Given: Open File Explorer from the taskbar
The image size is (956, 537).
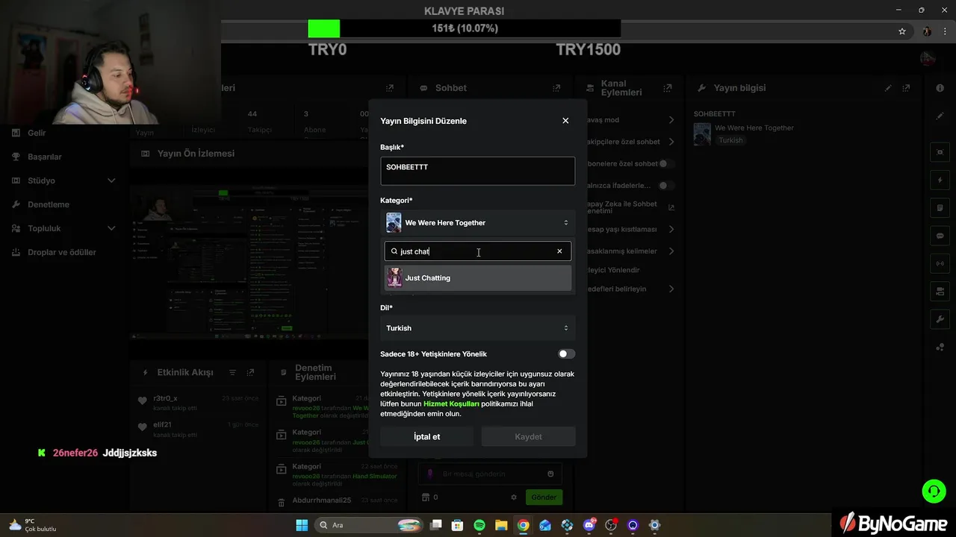Looking at the screenshot, I should click(501, 525).
